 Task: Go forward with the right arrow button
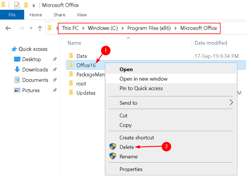[x=21, y=28]
